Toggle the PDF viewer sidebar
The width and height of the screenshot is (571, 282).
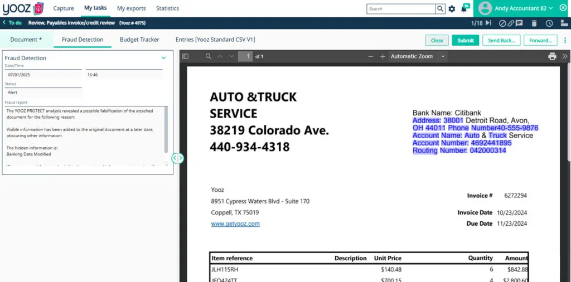[185, 56]
